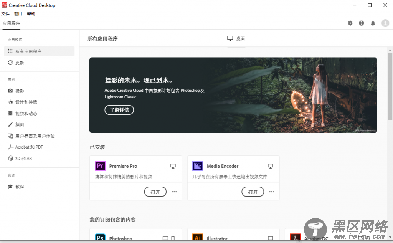Click the Media Encoder title text

point(223,166)
